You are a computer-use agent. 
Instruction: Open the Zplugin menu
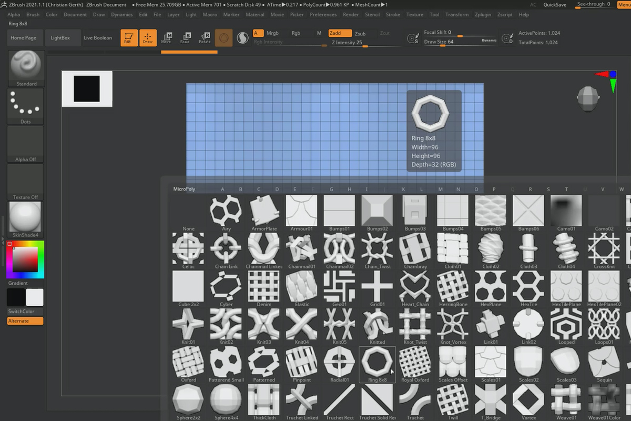(x=483, y=15)
